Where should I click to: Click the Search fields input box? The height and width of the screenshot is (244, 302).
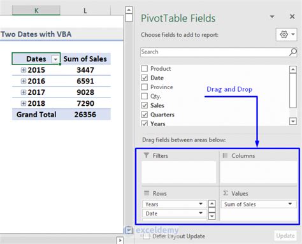[215, 52]
